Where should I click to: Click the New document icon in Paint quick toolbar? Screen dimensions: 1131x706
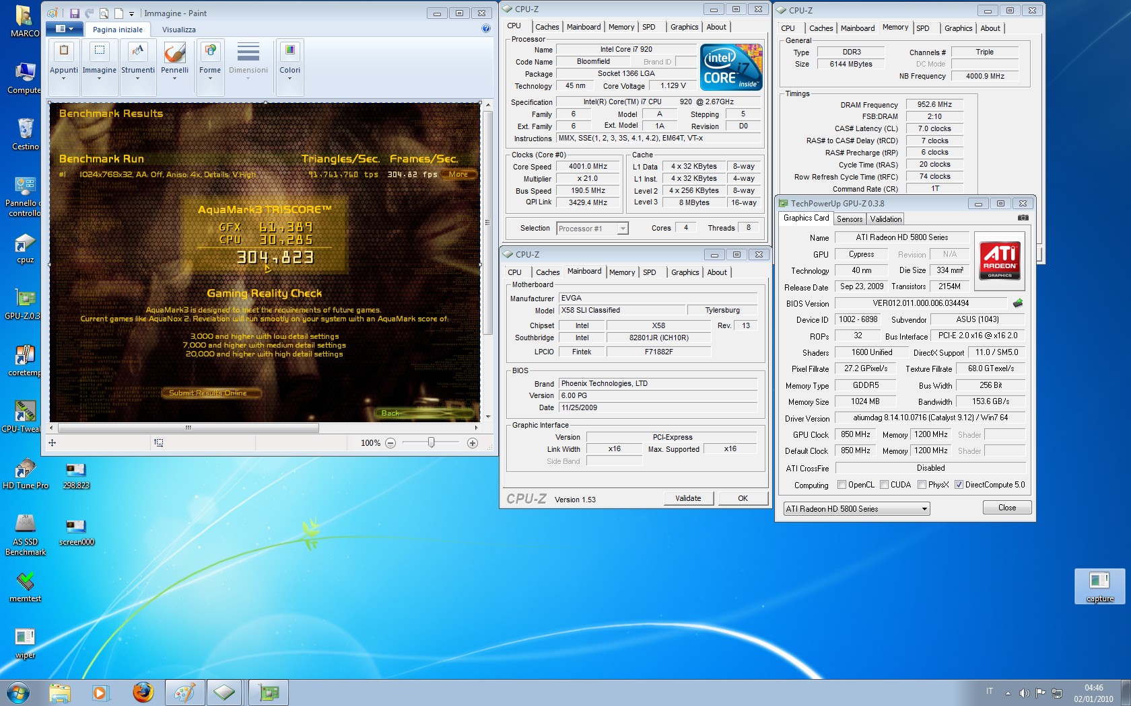(x=118, y=13)
